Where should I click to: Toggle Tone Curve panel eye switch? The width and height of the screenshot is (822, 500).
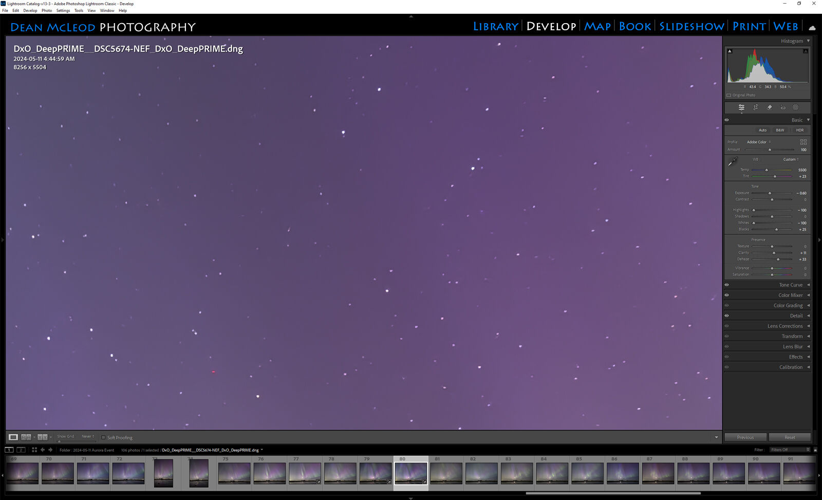(726, 285)
